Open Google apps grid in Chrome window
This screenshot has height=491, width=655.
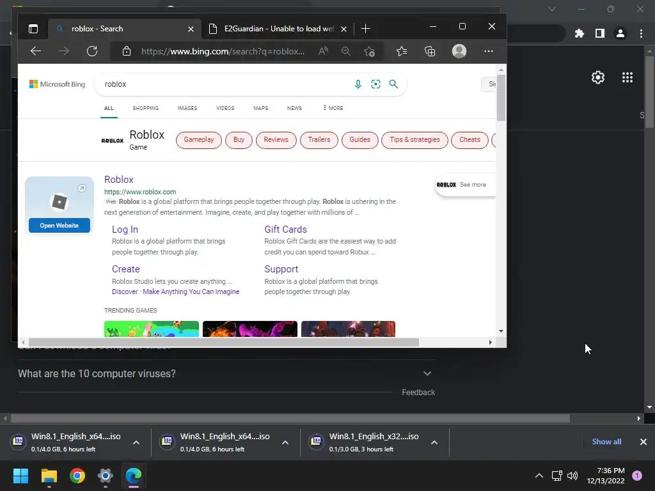(x=627, y=77)
